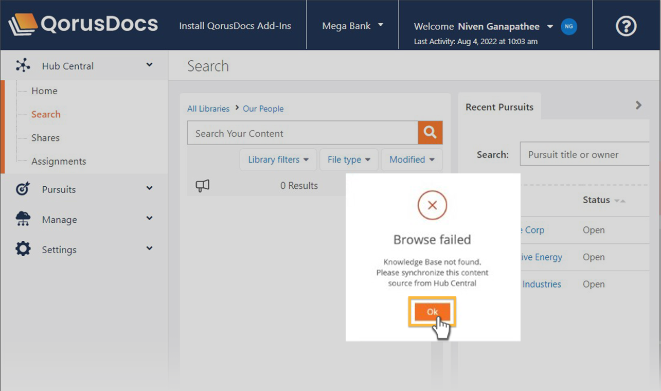Screen dimensions: 661x391
Task: Click the QorusDocs logo
Action: tap(82, 25)
